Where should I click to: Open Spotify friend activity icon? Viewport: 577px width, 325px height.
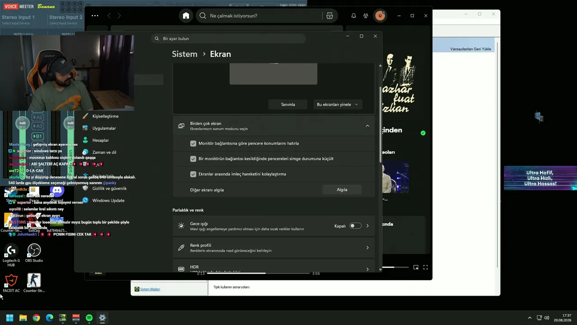coord(366,16)
